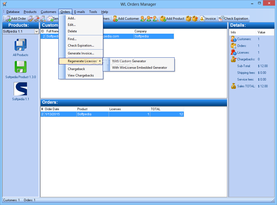Screen dimensions: 277x205
Task: Select the order TOTAL cell showing 12
Action: point(167,114)
